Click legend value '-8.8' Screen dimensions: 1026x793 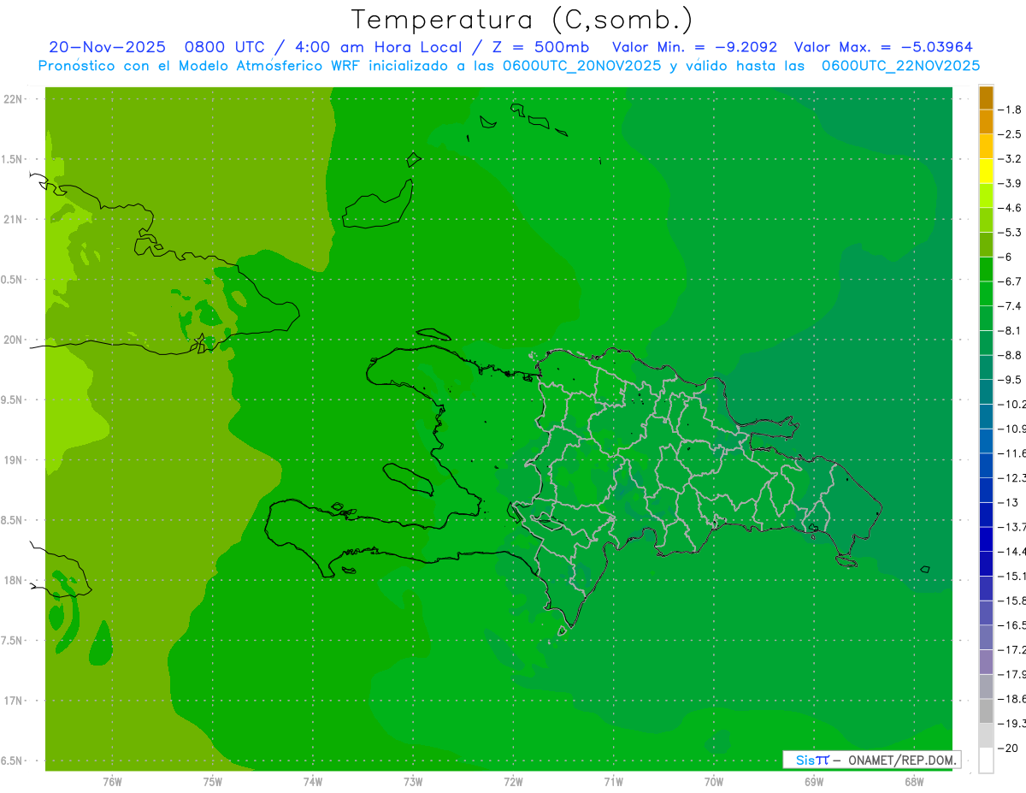tap(1010, 355)
